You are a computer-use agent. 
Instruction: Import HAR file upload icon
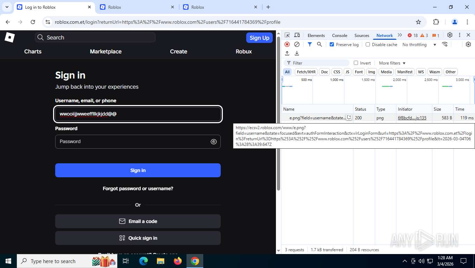(287, 53)
